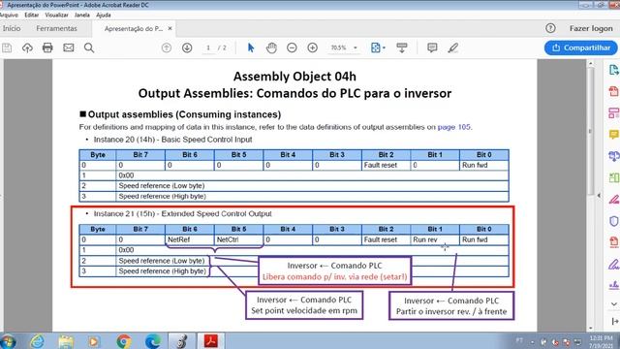Go to the next page arrow
Image resolution: width=620 pixels, height=349 pixels.
point(187,48)
